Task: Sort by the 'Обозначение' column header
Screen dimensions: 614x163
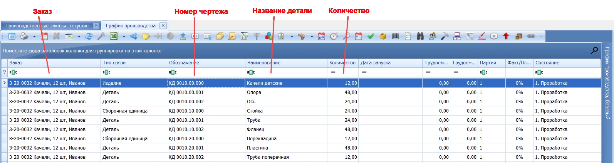Action: [x=206, y=63]
